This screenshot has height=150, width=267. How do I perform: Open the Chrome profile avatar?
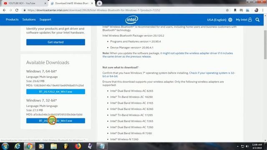click(x=256, y=10)
